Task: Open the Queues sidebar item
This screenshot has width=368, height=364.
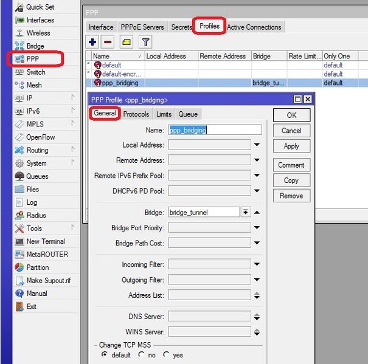Action: point(37,176)
